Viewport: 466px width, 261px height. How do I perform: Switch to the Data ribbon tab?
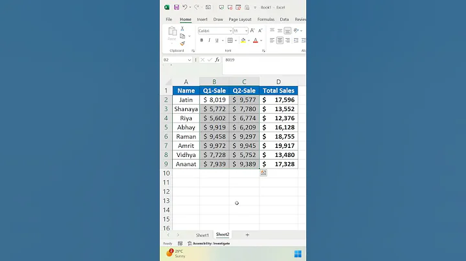coord(284,19)
